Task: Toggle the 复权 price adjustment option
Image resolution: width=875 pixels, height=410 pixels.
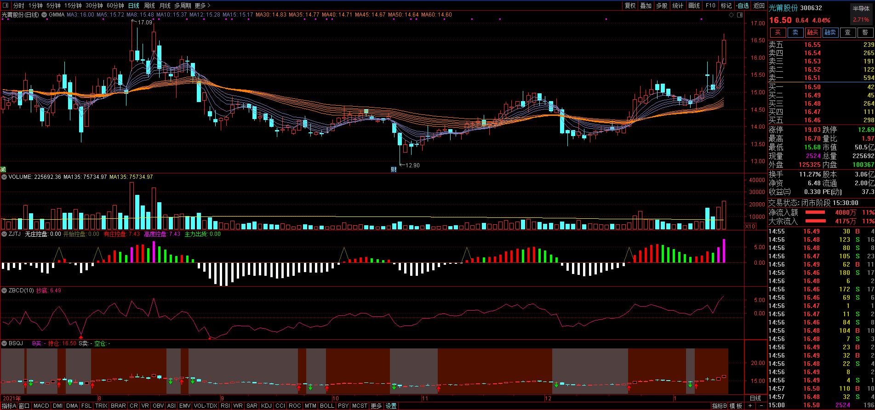Action: click(630, 6)
